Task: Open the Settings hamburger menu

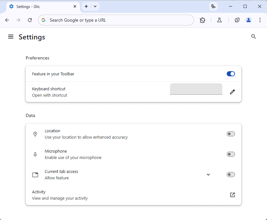Action: pyautogui.click(x=11, y=37)
